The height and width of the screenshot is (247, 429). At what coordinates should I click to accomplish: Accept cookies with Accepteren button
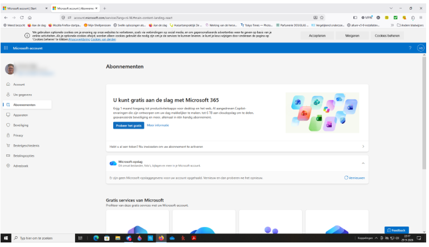coord(317,35)
